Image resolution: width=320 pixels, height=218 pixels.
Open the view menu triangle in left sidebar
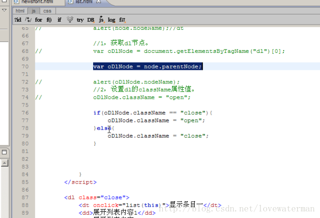tap(4, 10)
